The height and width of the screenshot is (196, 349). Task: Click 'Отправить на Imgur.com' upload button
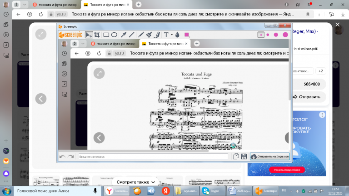click(x=270, y=156)
